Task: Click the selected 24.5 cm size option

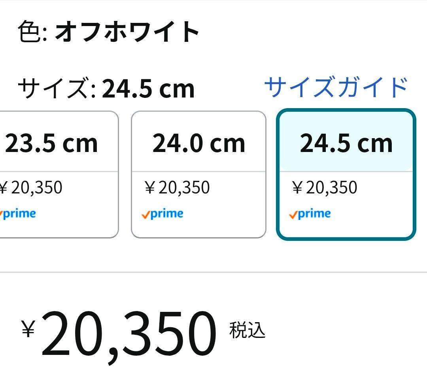Action: click(346, 174)
